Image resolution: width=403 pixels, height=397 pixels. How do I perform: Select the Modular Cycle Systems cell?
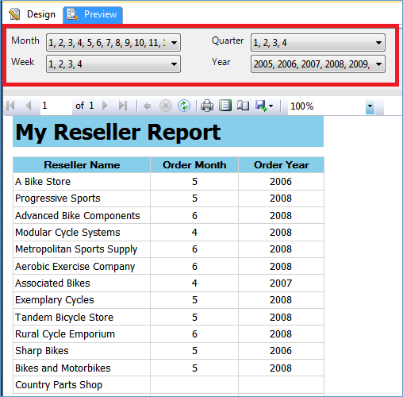pyautogui.click(x=82, y=233)
